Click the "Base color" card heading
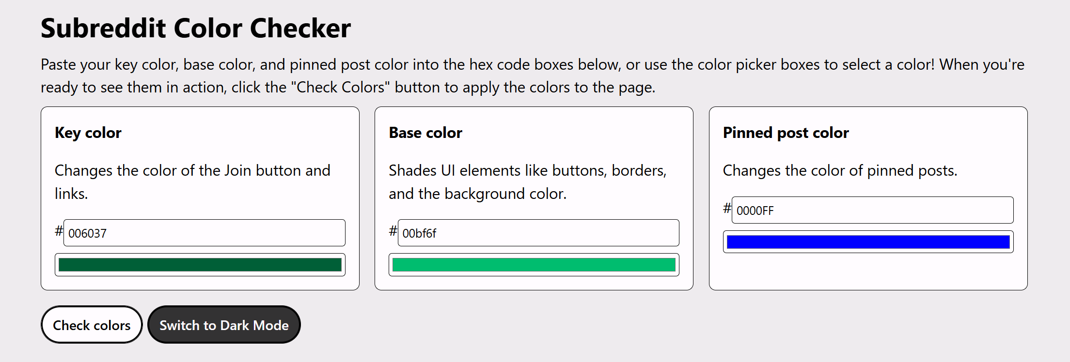1070x362 pixels. click(x=425, y=133)
